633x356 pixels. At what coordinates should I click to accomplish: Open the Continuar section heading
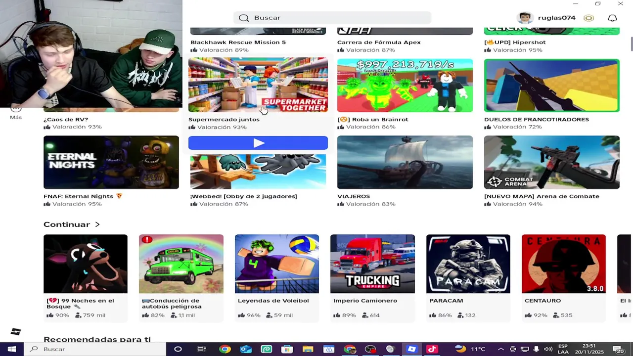point(67,224)
